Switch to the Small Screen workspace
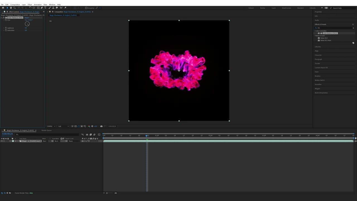 [286, 8]
